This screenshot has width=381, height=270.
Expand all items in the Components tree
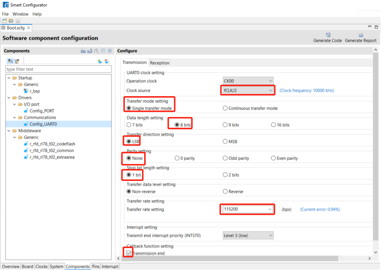pyautogui.click(x=109, y=51)
